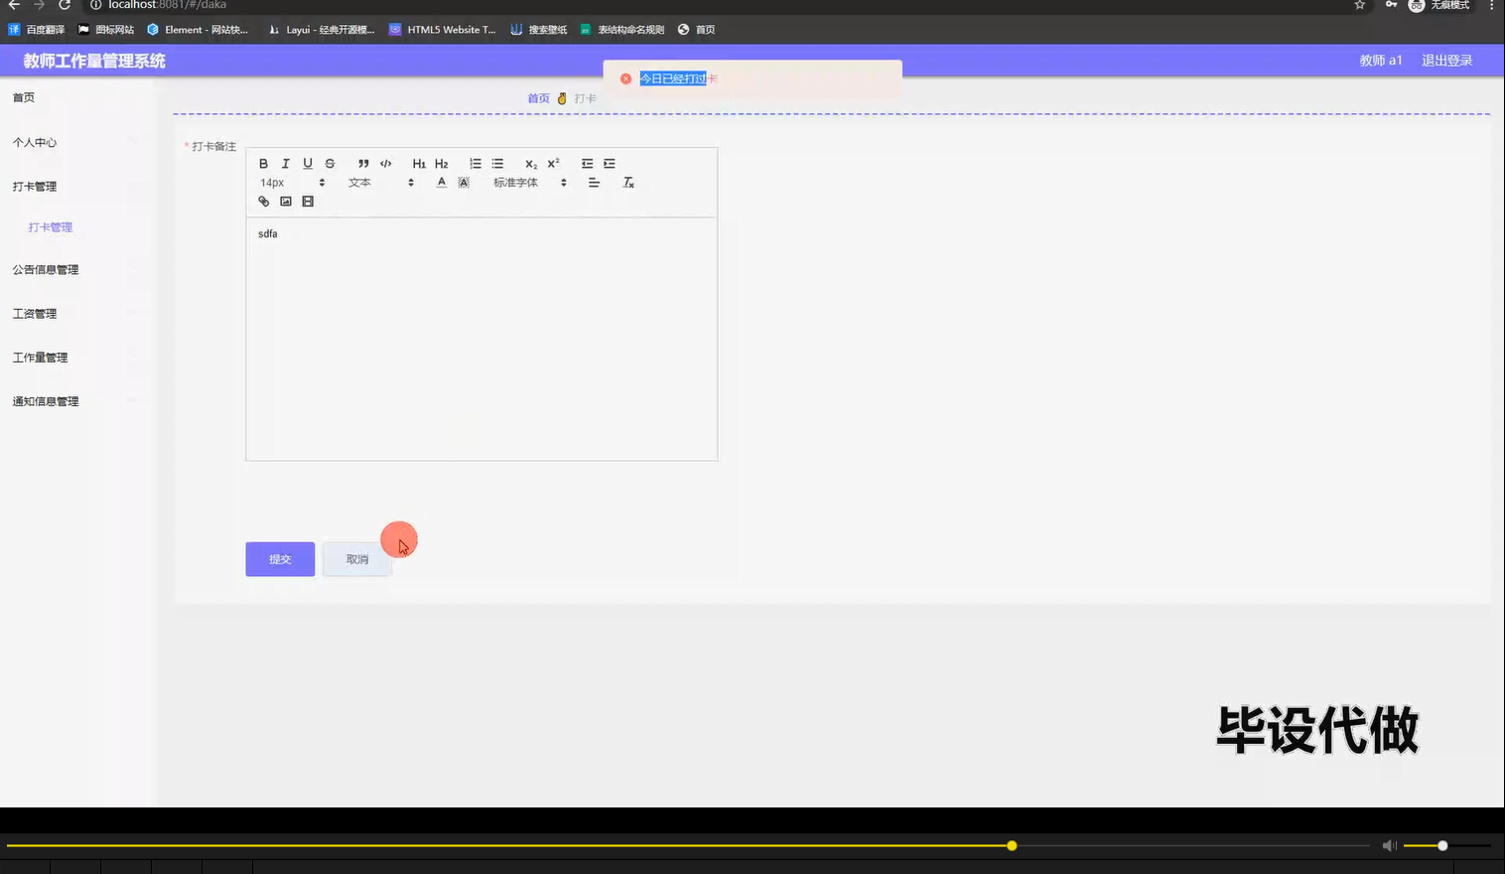Click the red error icon in notification

tap(625, 78)
